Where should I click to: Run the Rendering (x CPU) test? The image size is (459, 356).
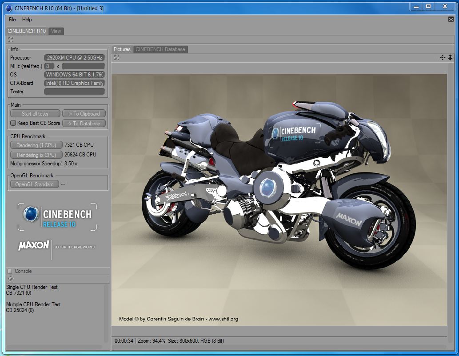pos(36,155)
